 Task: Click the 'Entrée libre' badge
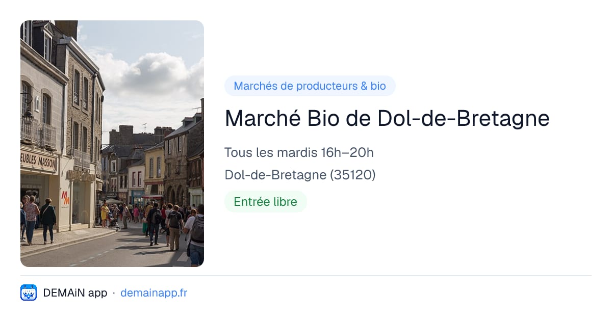pos(265,202)
